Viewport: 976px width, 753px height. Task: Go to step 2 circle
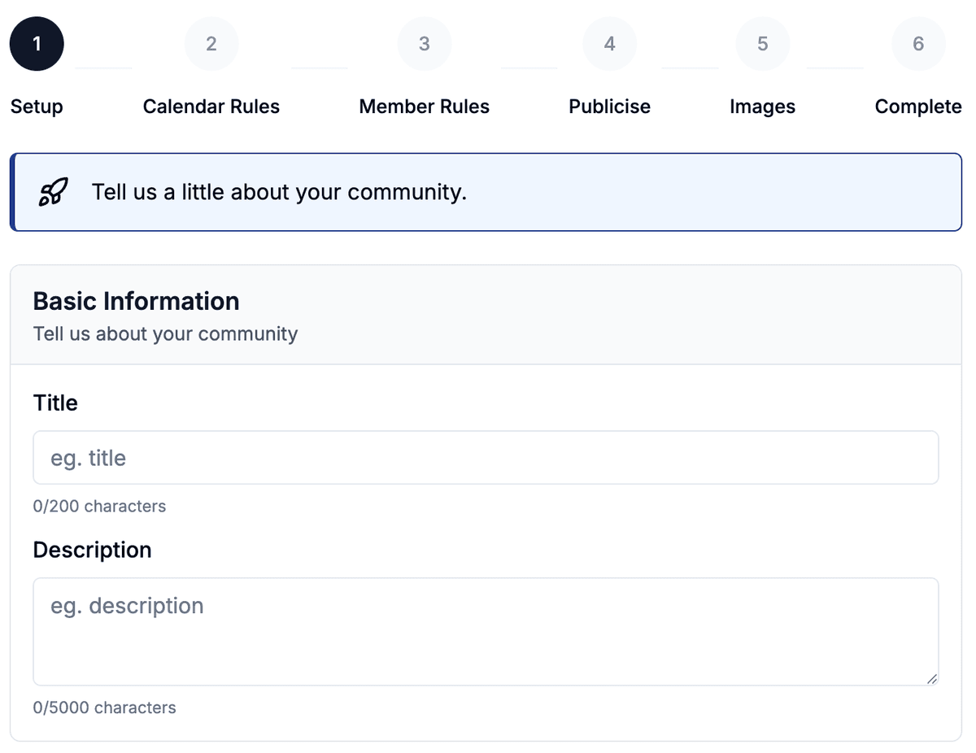coord(211,44)
